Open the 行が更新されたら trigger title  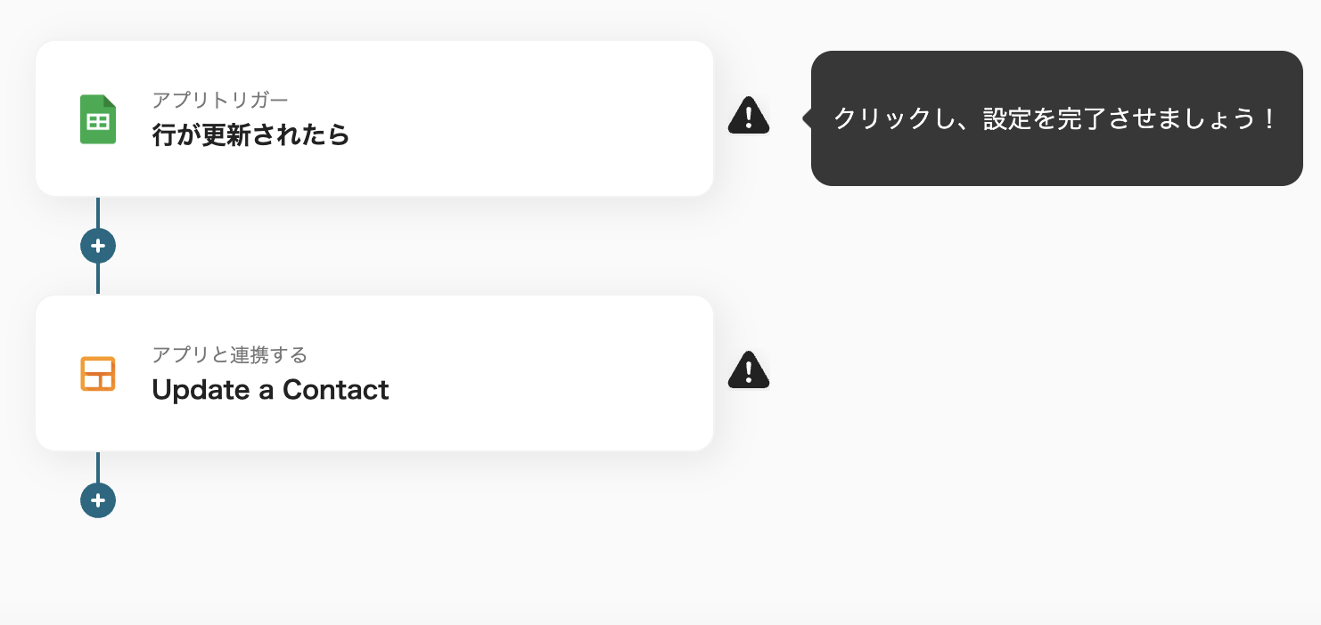tap(250, 135)
